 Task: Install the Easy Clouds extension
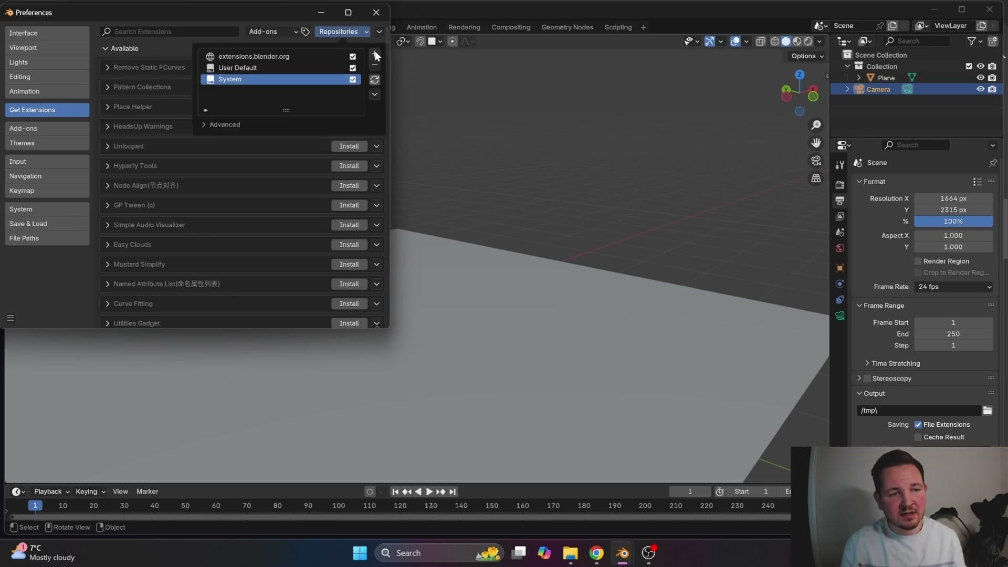349,245
